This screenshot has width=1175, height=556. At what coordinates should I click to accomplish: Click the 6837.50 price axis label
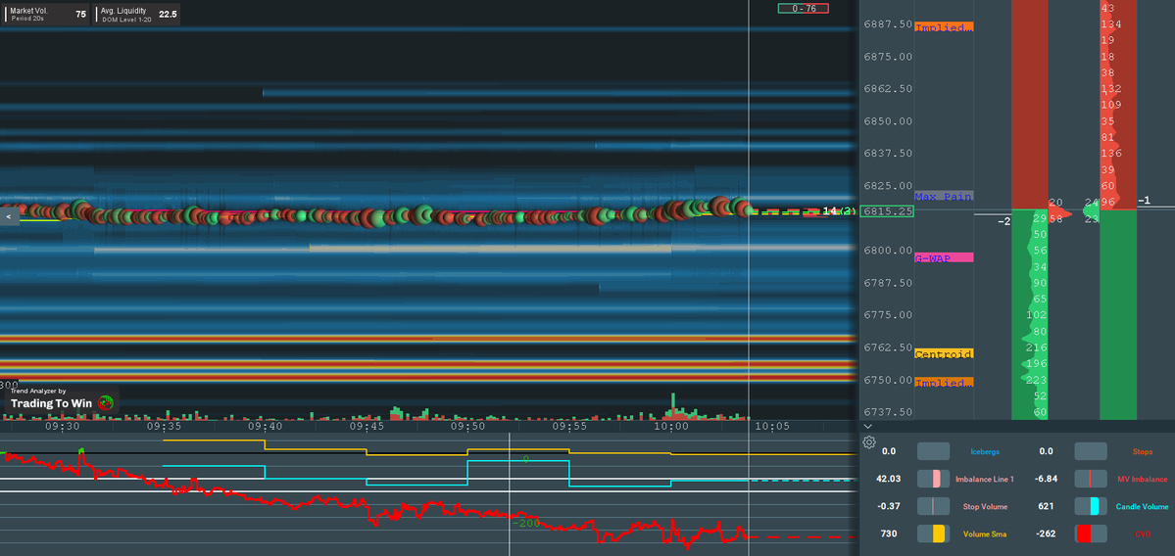pos(888,153)
